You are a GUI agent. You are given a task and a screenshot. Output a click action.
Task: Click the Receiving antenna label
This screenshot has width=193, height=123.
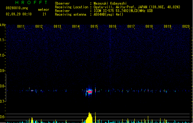(71, 14)
